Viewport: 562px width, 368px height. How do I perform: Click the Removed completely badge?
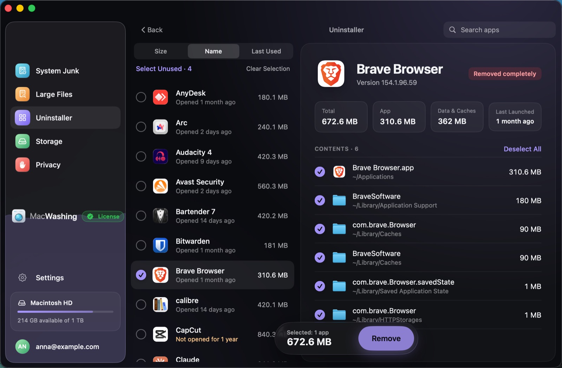click(505, 74)
